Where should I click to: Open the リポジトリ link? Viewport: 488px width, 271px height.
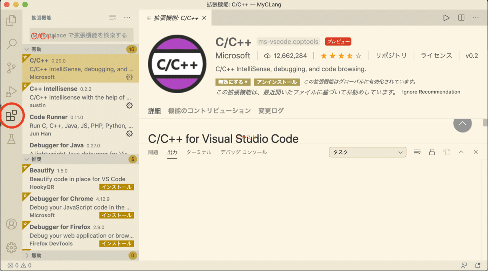click(x=391, y=56)
